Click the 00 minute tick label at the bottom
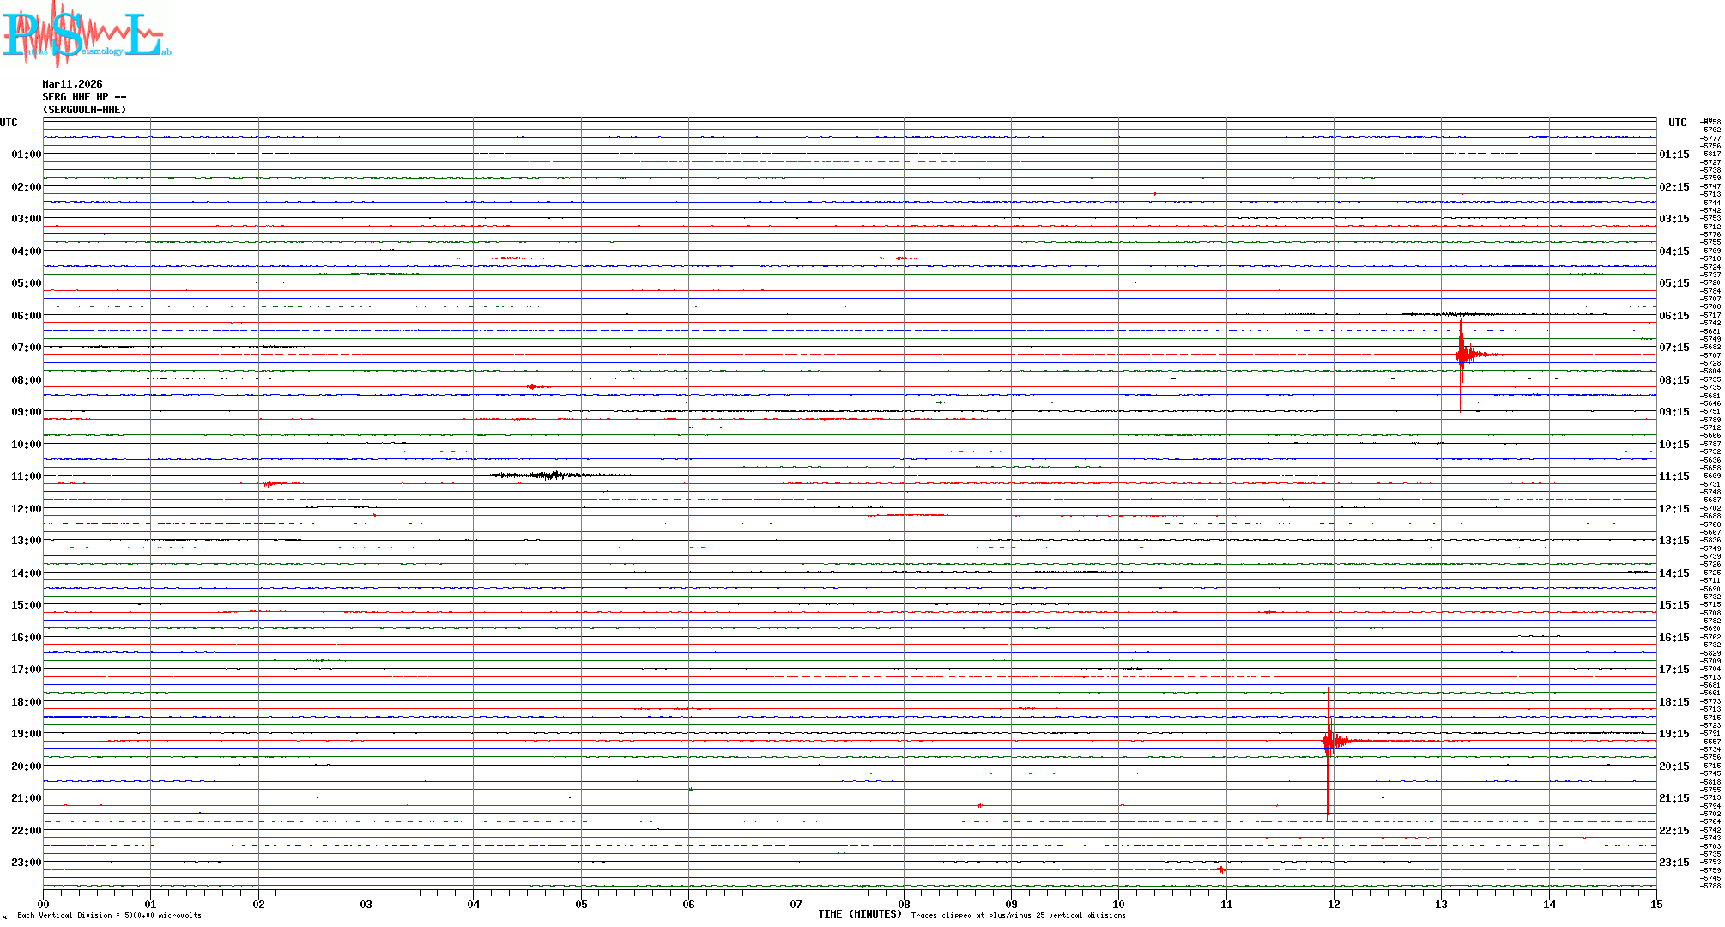Viewport: 1725px width, 927px height. [x=44, y=904]
